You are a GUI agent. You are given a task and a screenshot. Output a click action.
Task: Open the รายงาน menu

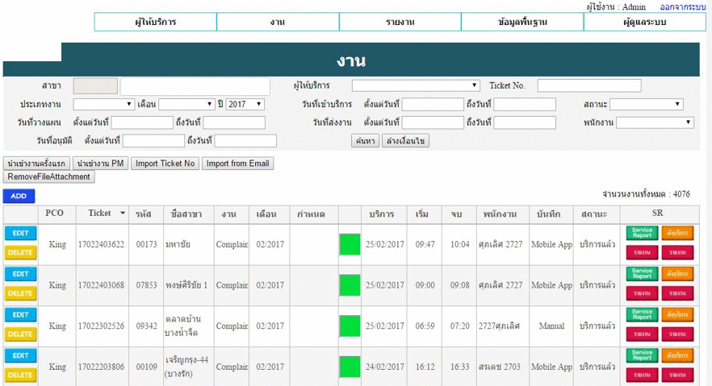(x=400, y=22)
